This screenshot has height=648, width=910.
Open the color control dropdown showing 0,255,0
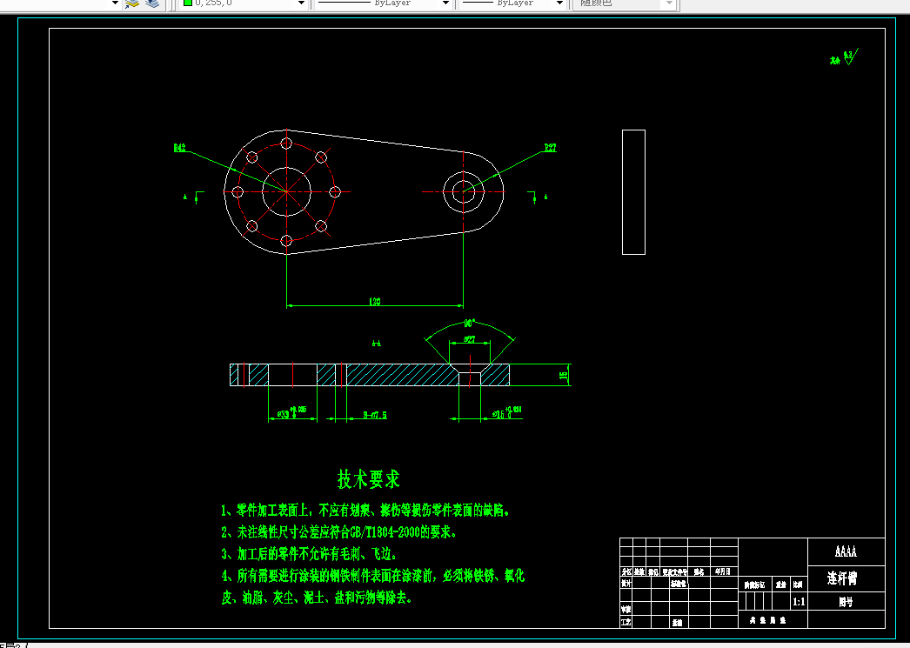301,3
